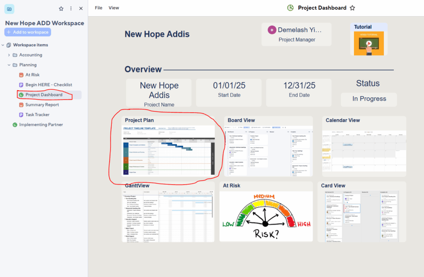Play the Tutorial video thumbnail

click(x=368, y=43)
